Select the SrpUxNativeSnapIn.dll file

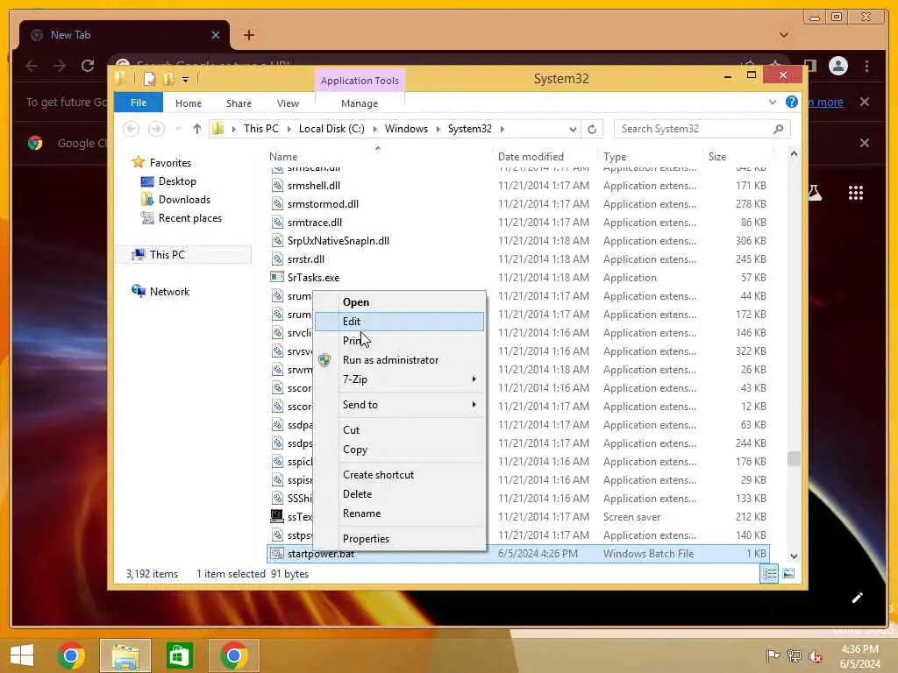338,240
